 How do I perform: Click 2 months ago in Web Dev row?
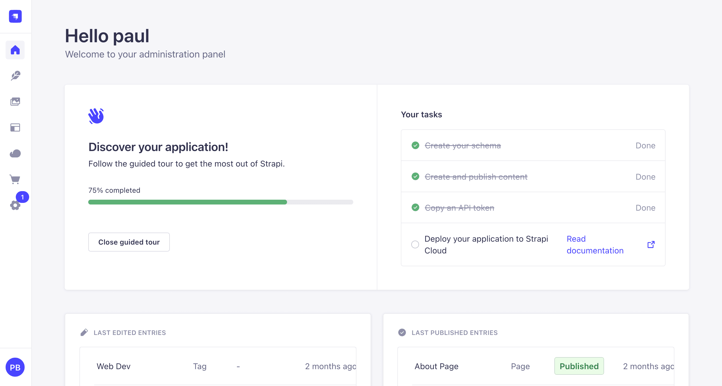tap(331, 366)
